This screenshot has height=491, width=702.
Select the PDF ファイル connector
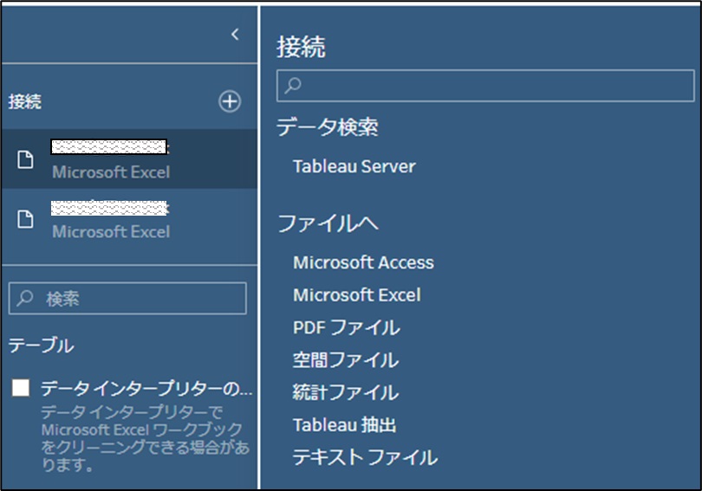click(346, 327)
